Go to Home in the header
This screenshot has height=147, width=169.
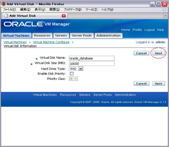coord(125,30)
